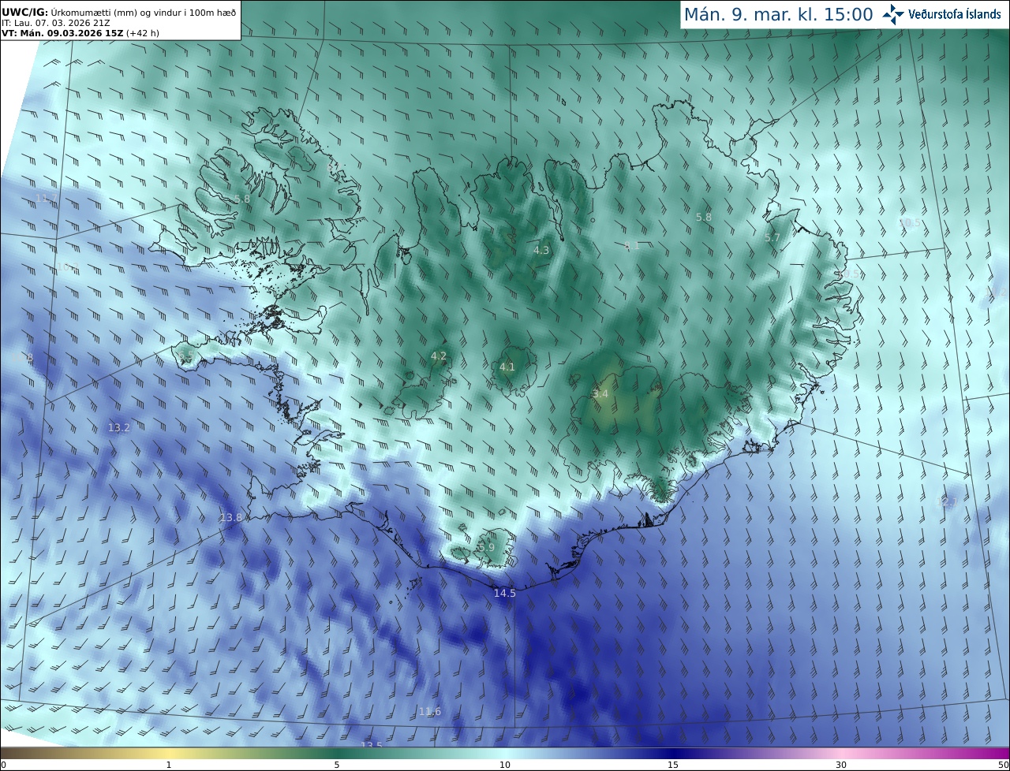1010x771 pixels.
Task: Click the colorbar tick label '50'
Action: (1003, 765)
